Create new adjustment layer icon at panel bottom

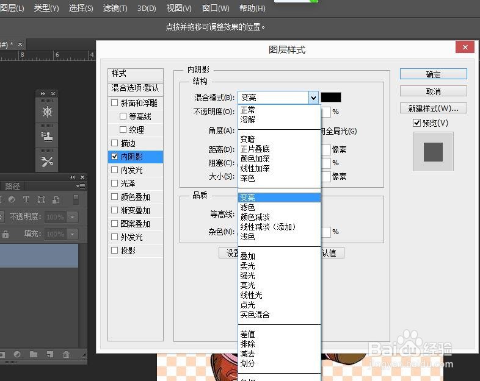17,354
